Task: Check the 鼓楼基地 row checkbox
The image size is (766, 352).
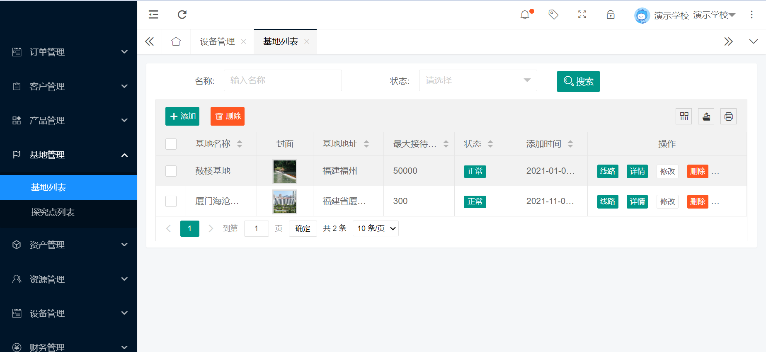Action: pos(171,171)
